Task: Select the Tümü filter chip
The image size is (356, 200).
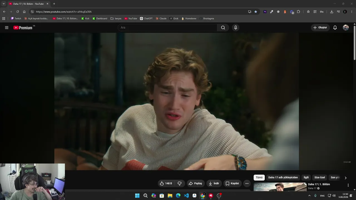Action: (x=259, y=177)
